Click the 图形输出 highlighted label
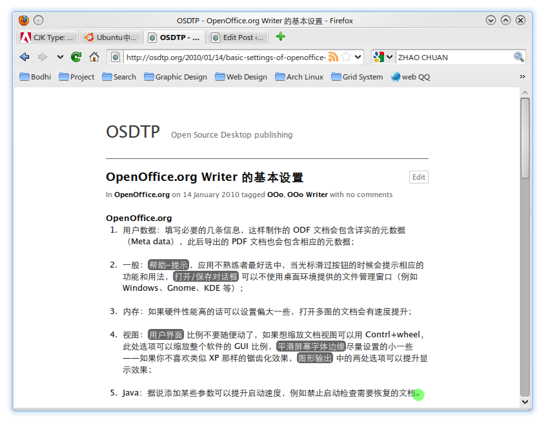The width and height of the screenshot is (548, 422). [x=315, y=358]
